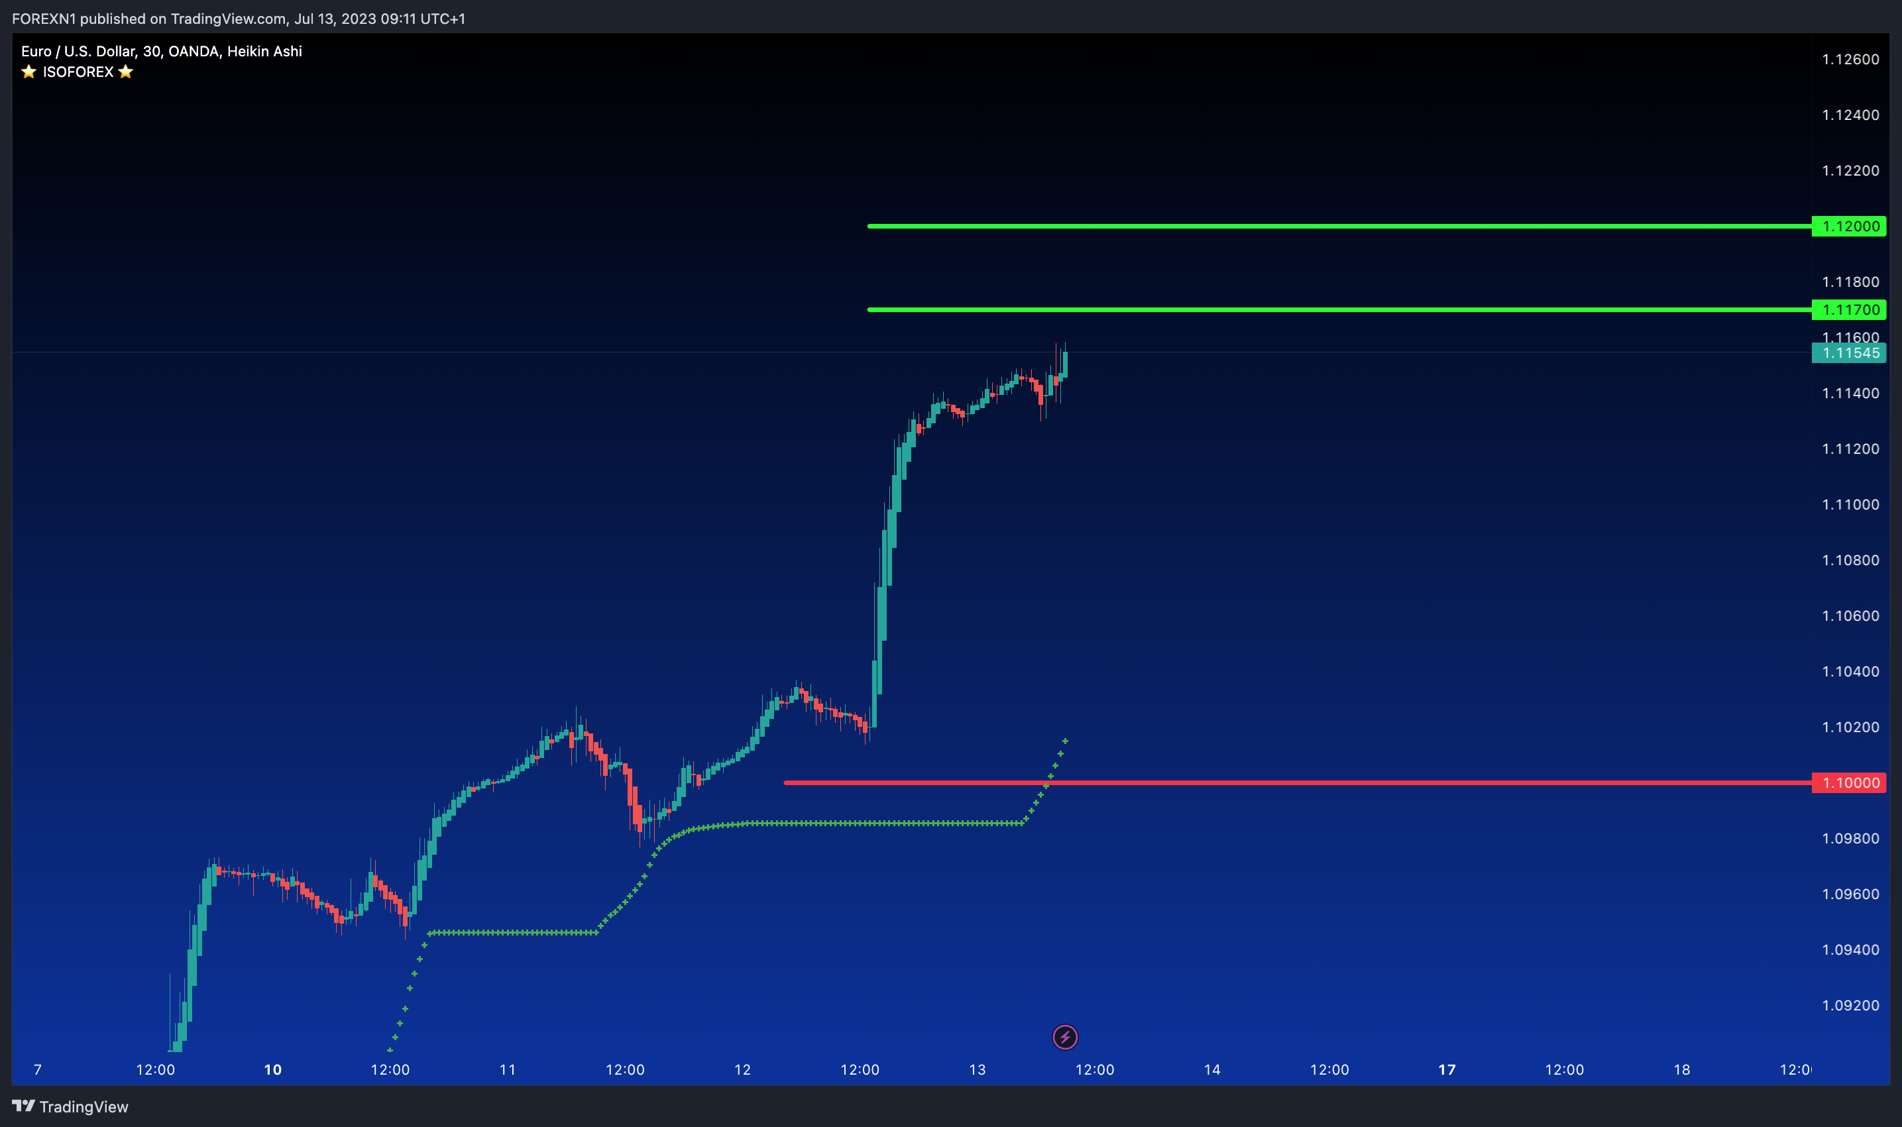Click the red 1.10000 price label
Viewport: 1902px width, 1127px height.
pyautogui.click(x=1849, y=783)
